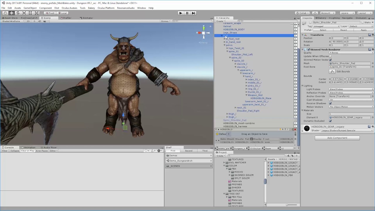The width and height of the screenshot is (375, 211).
Task: Switch to the Lighting tab
Action: coord(334,18)
